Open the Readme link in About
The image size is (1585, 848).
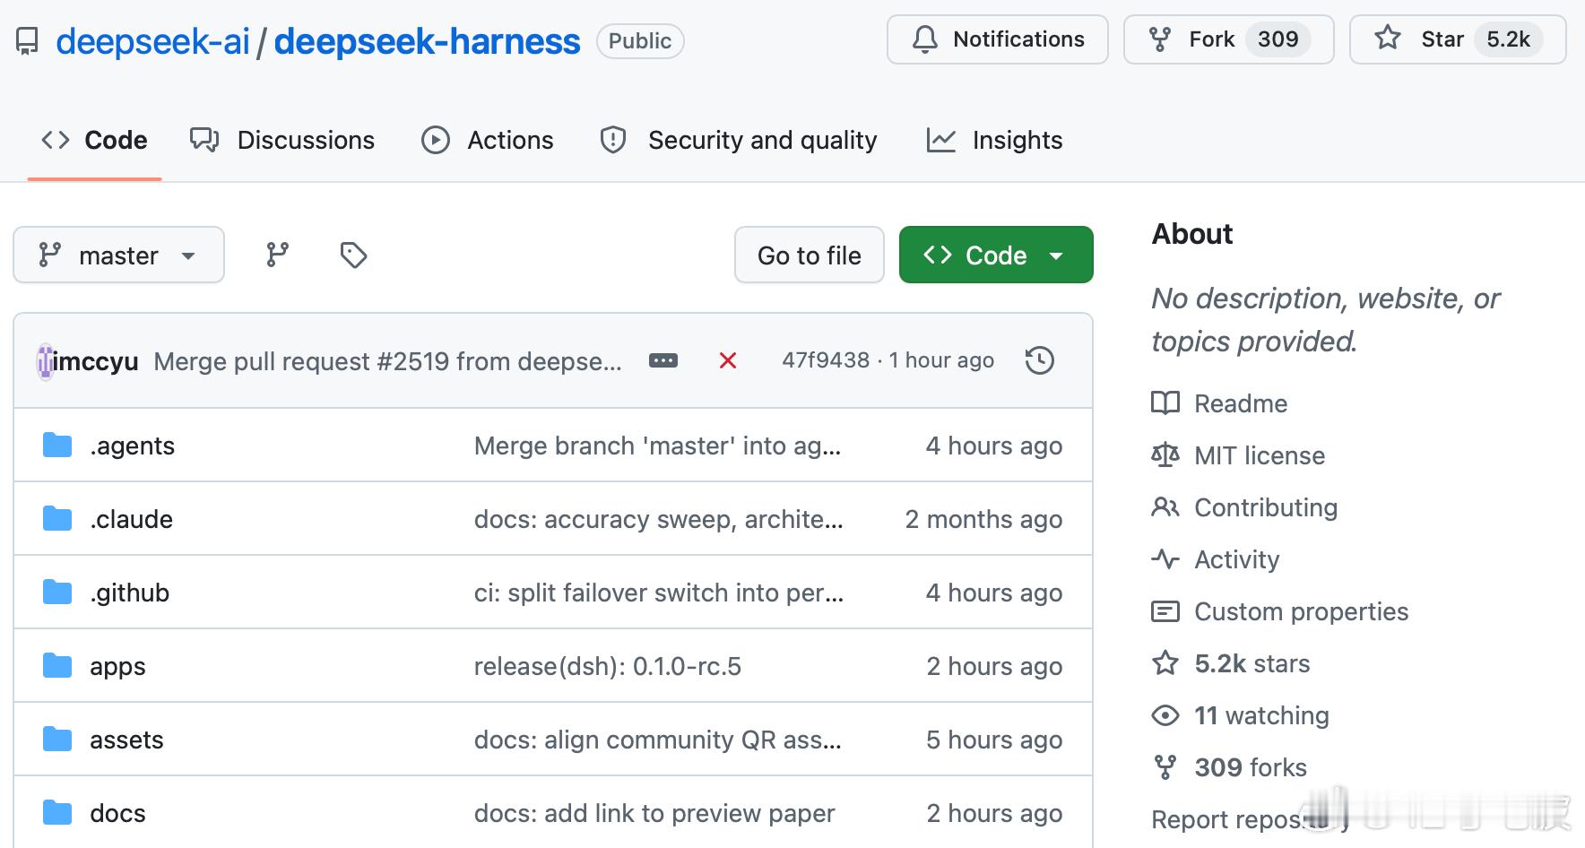click(x=1241, y=403)
